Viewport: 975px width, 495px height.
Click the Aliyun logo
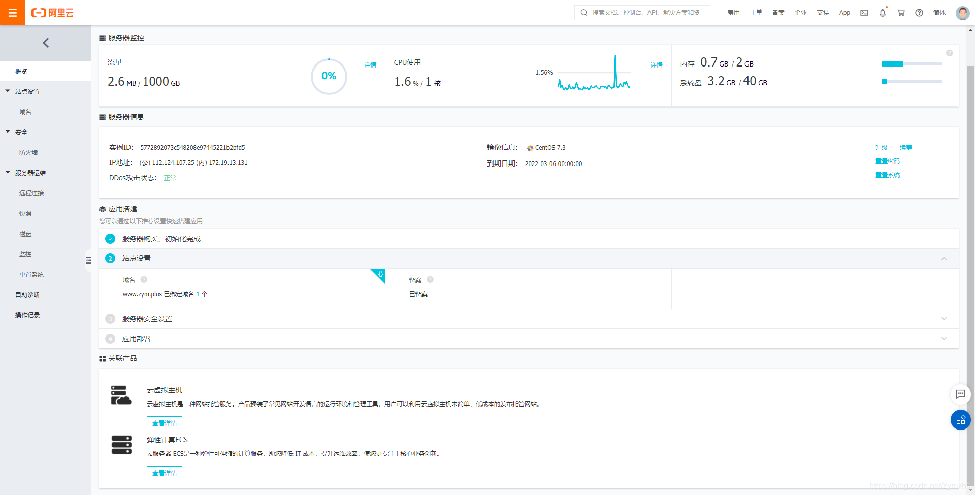[x=52, y=13]
